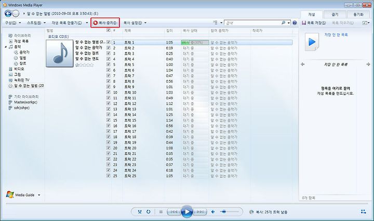The height and width of the screenshot is (221, 374).
Task: Skip to the previous track
Action: [173, 212]
